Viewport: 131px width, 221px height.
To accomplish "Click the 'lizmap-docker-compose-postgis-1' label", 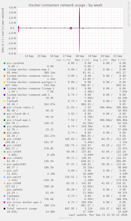I will [x=31, y=82].
